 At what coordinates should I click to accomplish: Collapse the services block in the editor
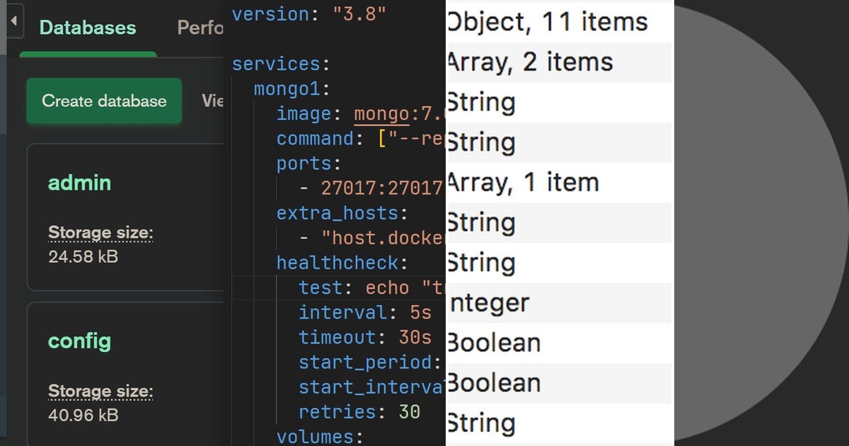[275, 64]
